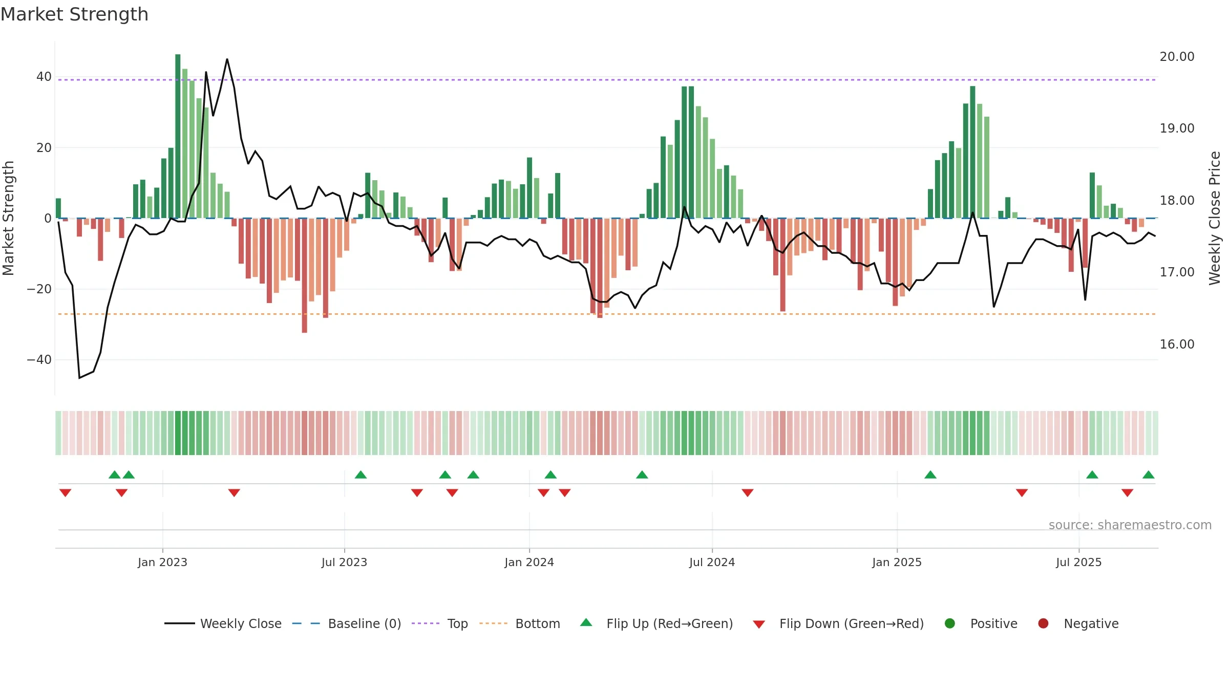The width and height of the screenshot is (1229, 691).
Task: Click the red Flip Down triangle legend icon
Action: pos(759,624)
